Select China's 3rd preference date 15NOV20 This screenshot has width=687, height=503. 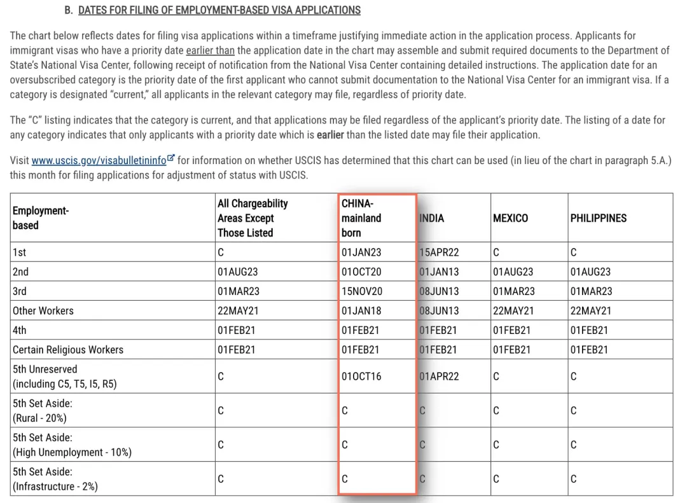(x=362, y=291)
